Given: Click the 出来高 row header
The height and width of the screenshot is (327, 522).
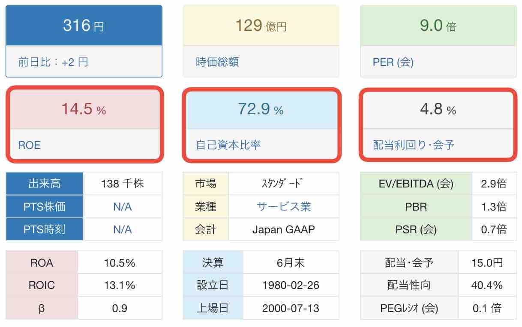Looking at the screenshot, I should [45, 184].
